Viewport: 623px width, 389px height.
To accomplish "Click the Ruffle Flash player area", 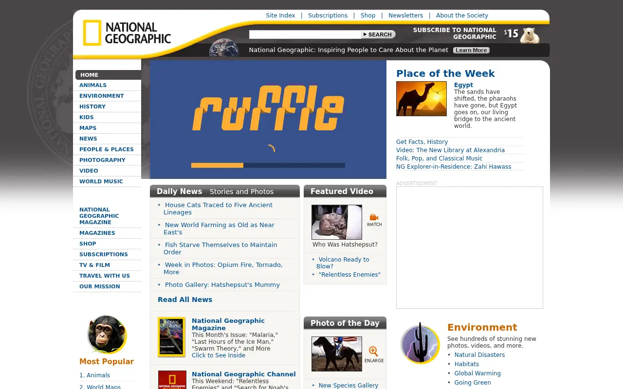I will tap(268, 120).
